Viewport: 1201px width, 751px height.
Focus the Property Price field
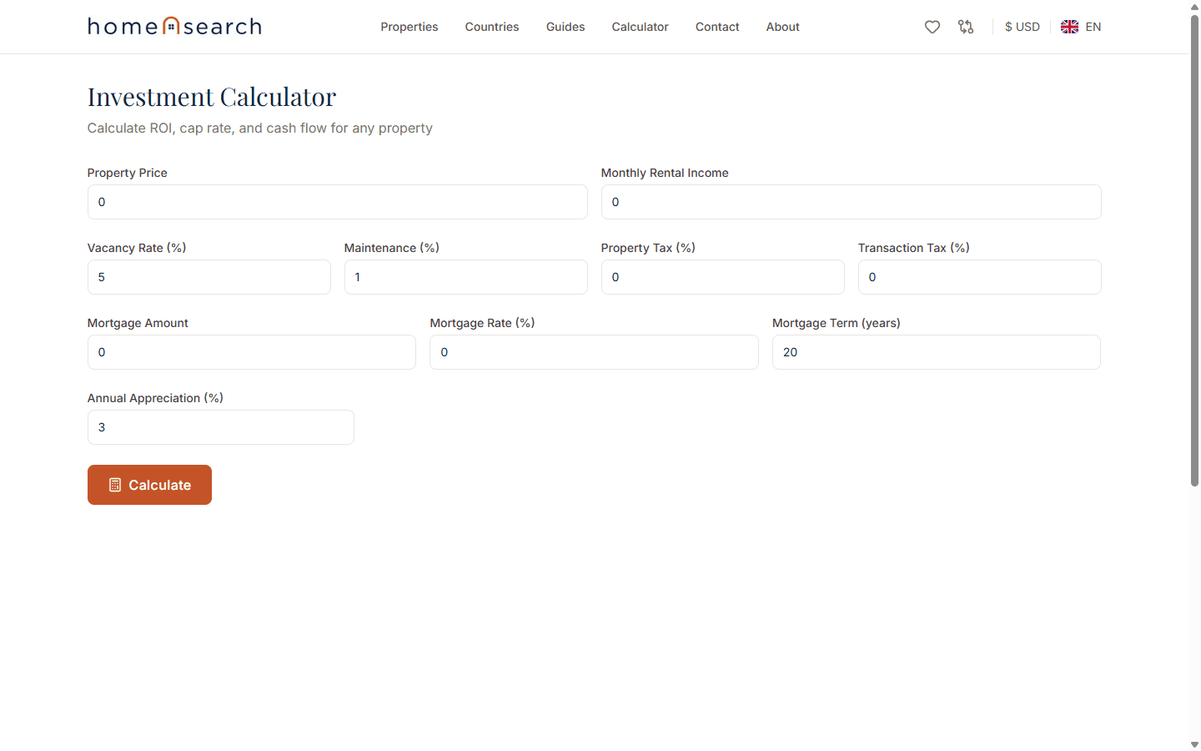click(x=337, y=202)
